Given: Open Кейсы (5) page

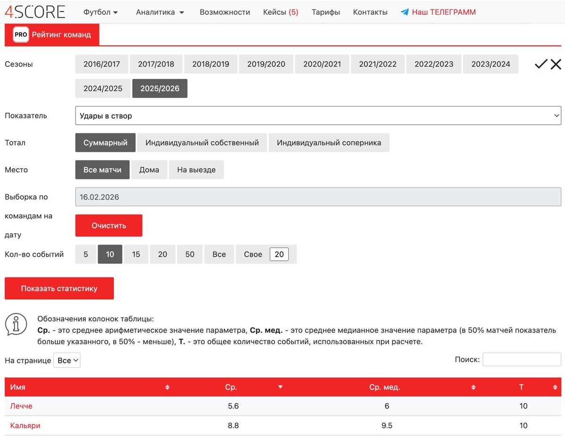Looking at the screenshot, I should tap(281, 12).
